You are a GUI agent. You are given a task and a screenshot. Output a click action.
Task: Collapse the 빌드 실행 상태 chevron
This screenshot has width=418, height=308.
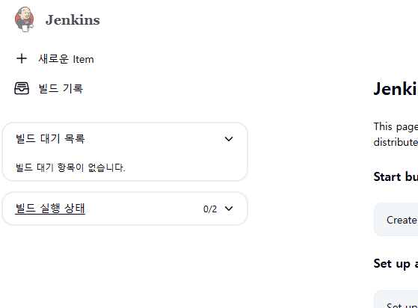coord(229,209)
